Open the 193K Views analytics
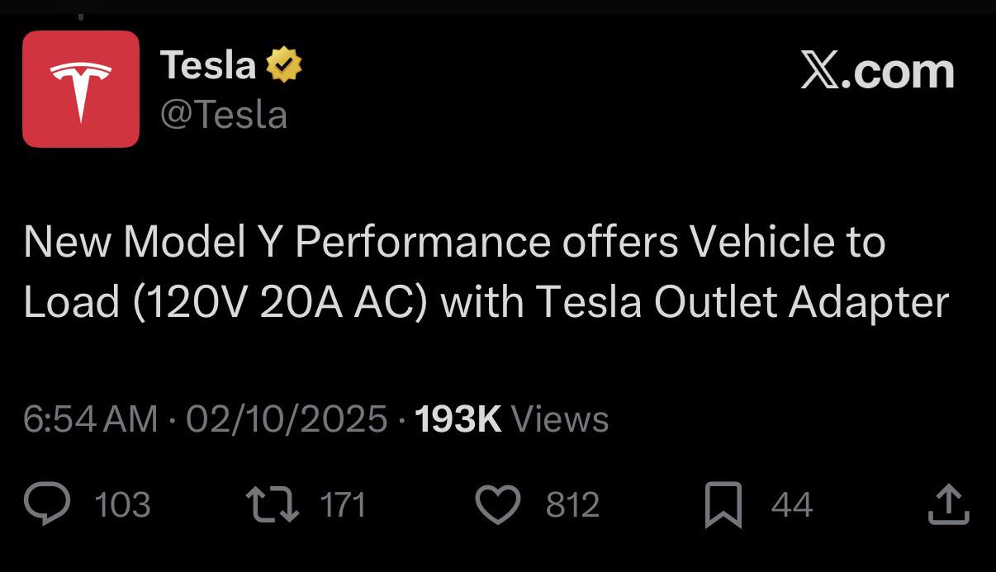 (x=512, y=419)
